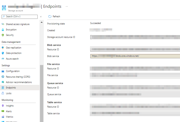The height and width of the screenshot is (122, 180).
Task: Click the Provisioning state label
Action: 56,24
